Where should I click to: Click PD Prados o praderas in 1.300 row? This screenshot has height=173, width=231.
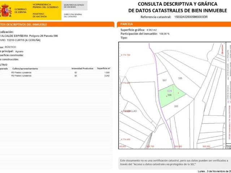21,72
